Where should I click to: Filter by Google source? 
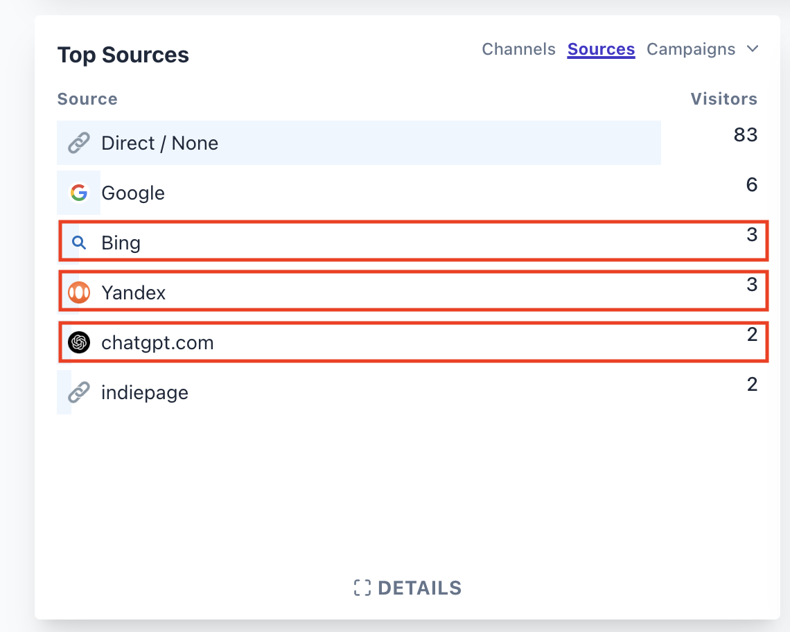(x=133, y=193)
